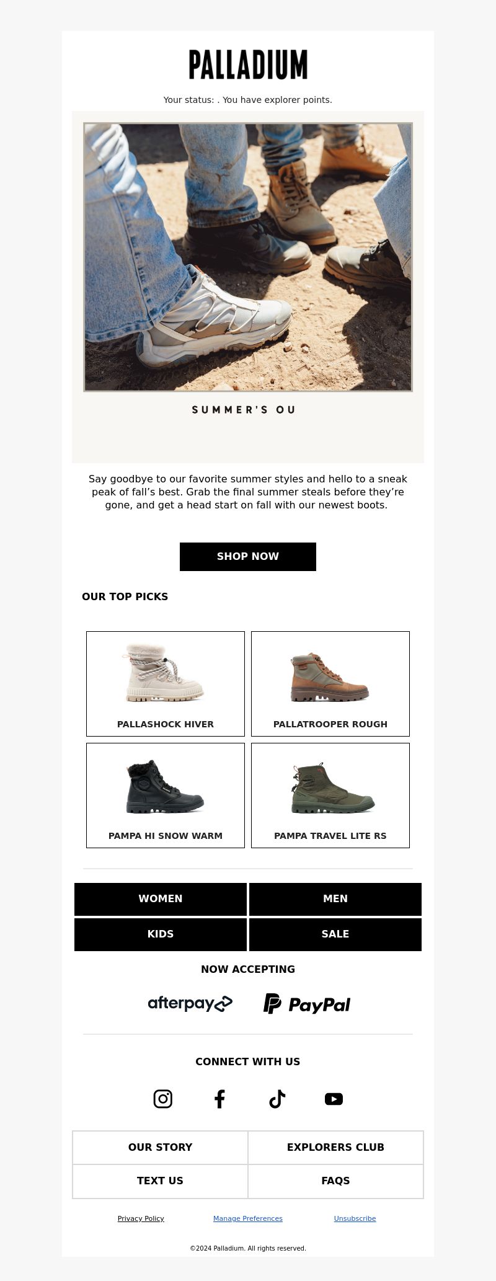Open the hero image of boots on sand

point(248,257)
